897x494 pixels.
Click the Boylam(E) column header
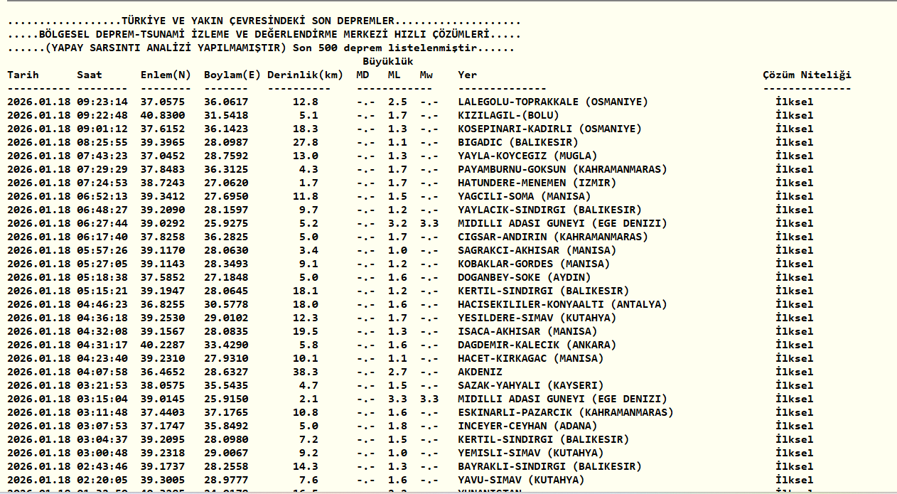[232, 75]
